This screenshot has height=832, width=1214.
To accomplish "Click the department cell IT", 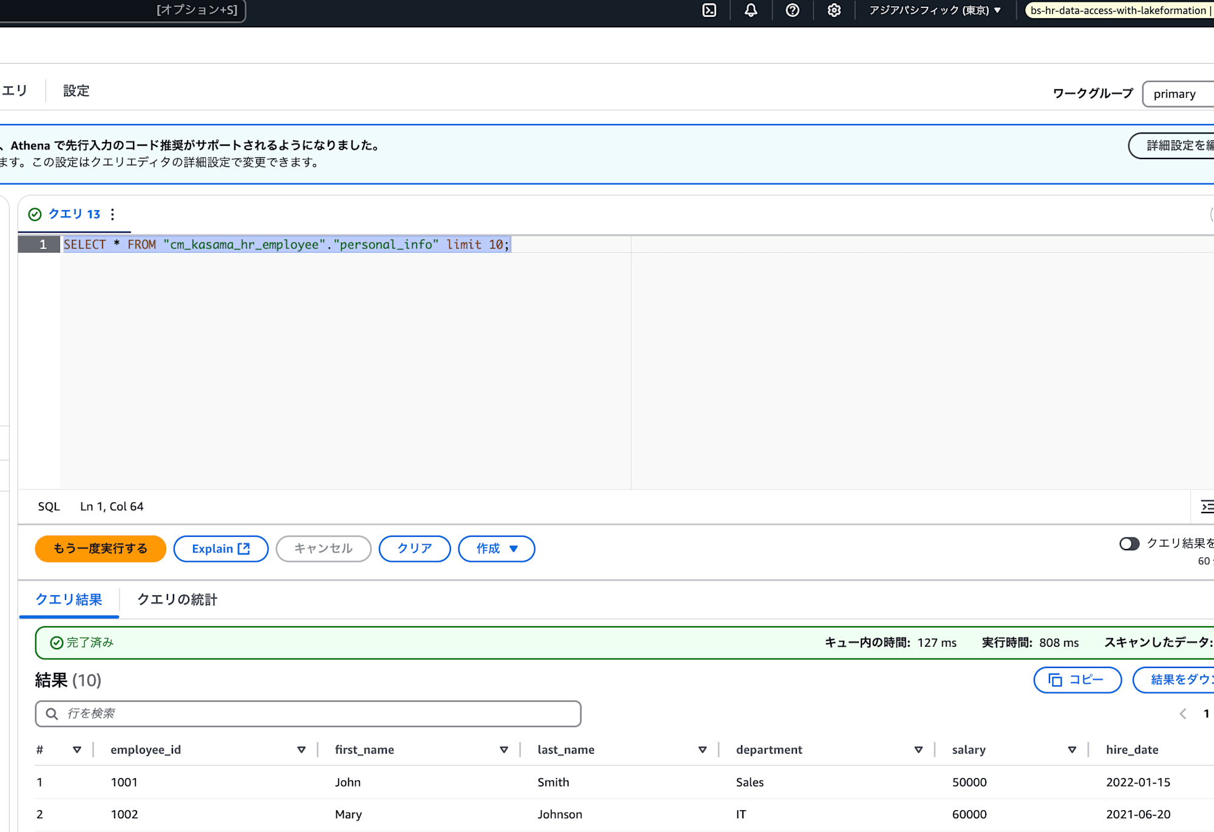I will (741, 815).
